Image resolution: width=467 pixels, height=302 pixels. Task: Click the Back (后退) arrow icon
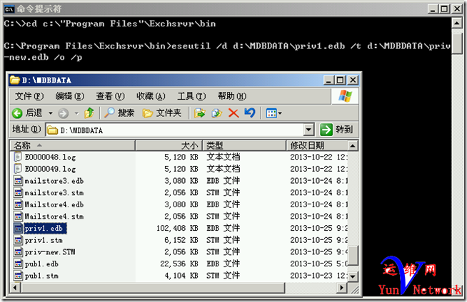(17, 113)
